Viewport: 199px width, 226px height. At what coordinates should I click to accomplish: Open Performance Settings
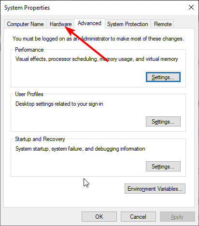[163, 77]
